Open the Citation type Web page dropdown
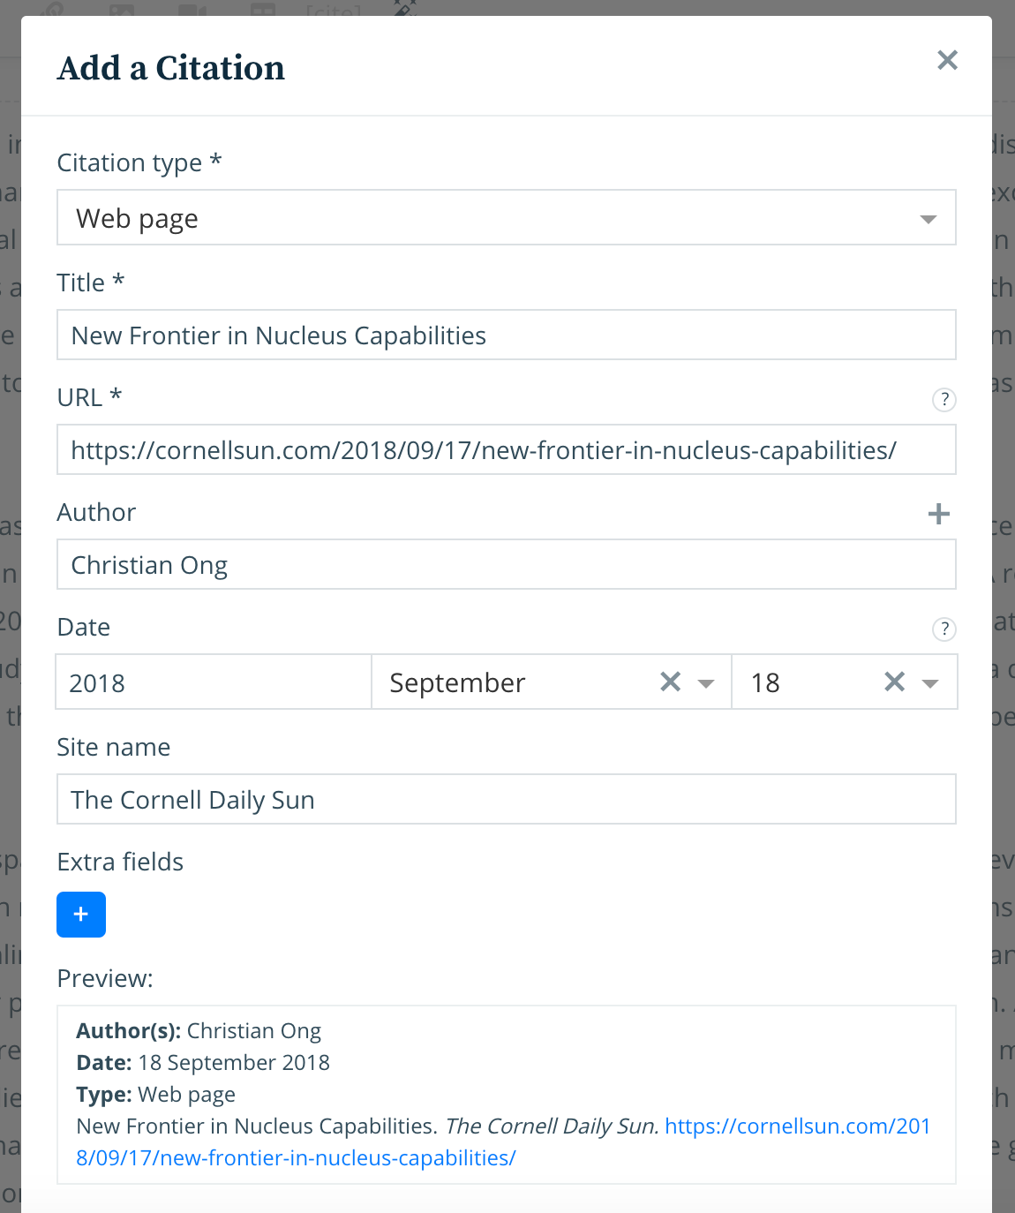 click(x=506, y=218)
